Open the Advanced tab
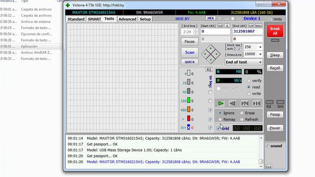315x177 pixels. tap(127, 19)
